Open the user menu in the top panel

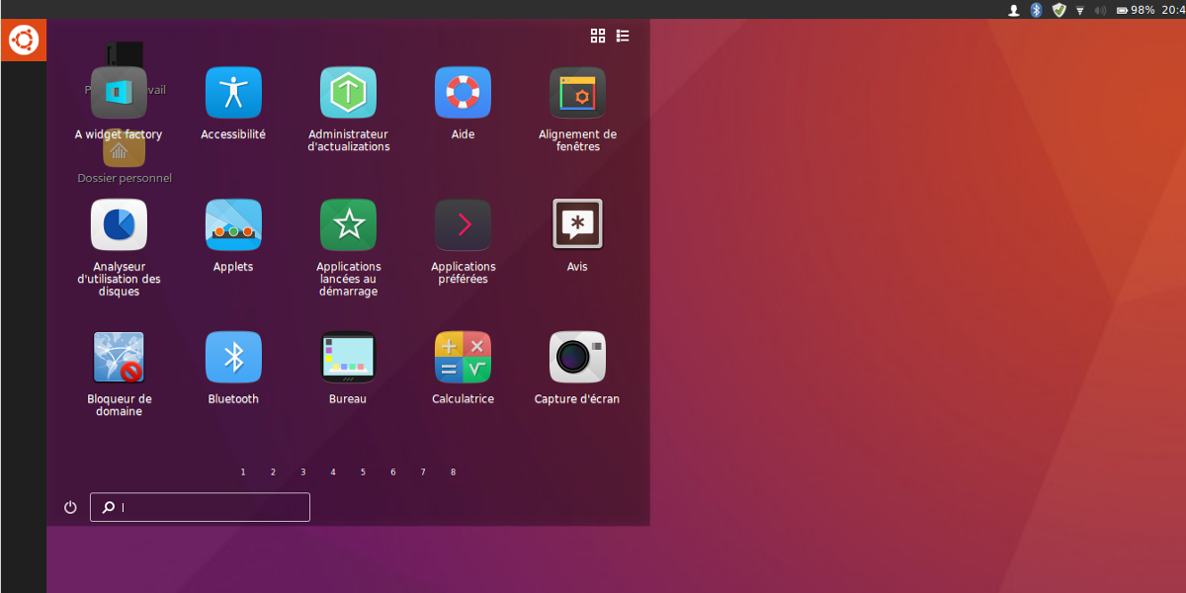(1013, 10)
